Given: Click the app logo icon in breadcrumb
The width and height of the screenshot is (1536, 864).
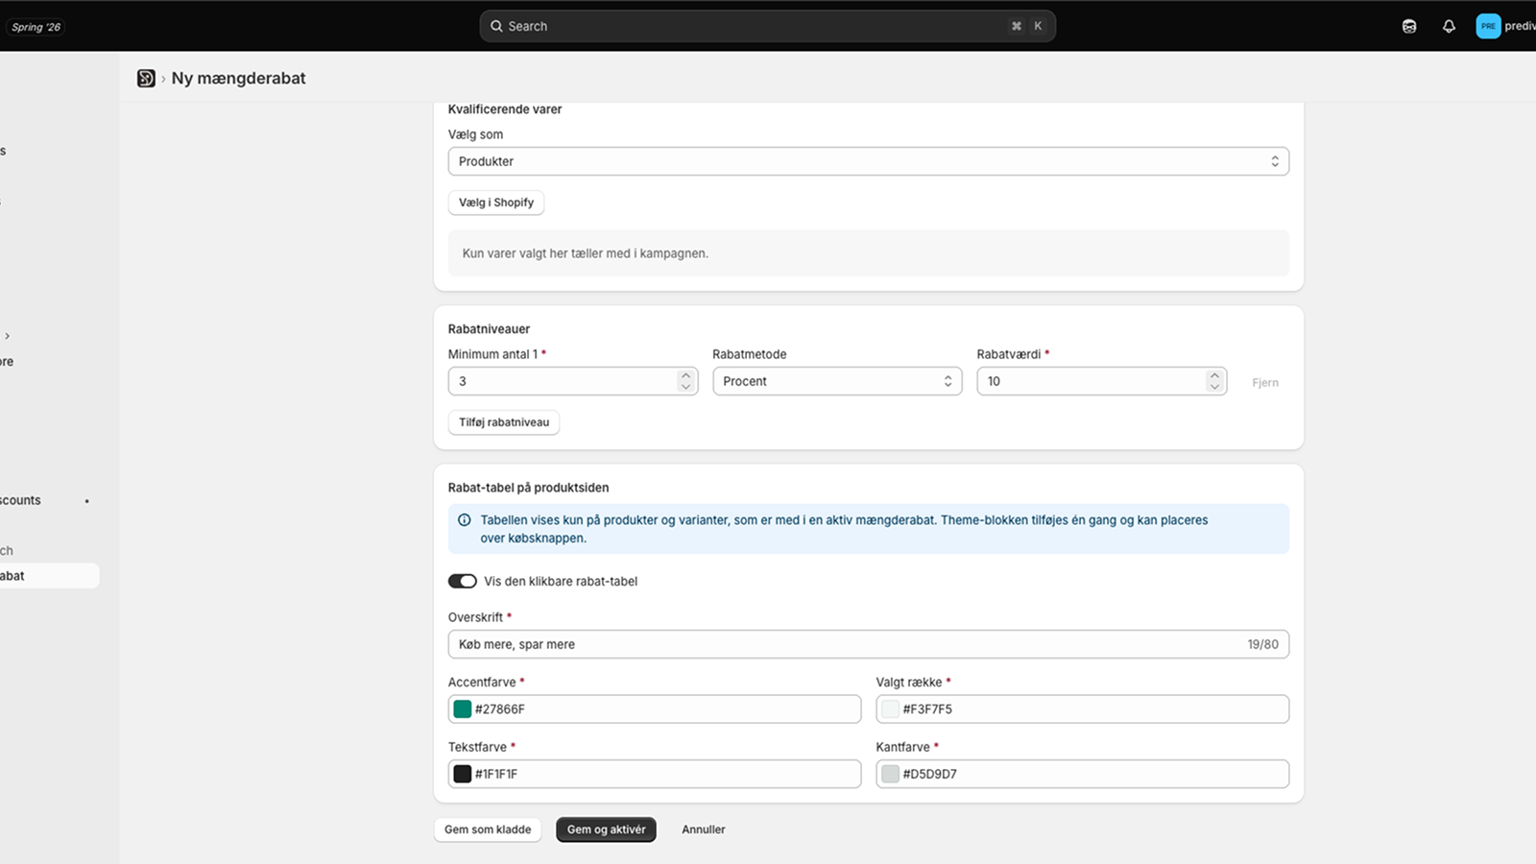Looking at the screenshot, I should [x=146, y=79].
